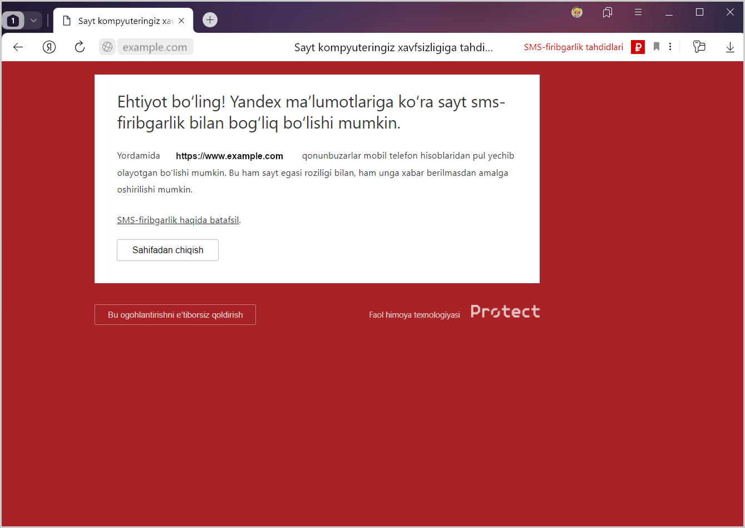Open the browser hamburger menu
Viewport: 745px width, 528px height.
(x=638, y=12)
